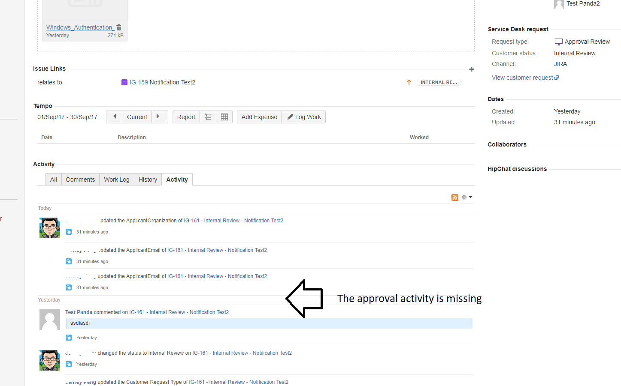Click the JIRA channel value
Screen dimensions: 621x386
pyautogui.click(x=560, y=64)
